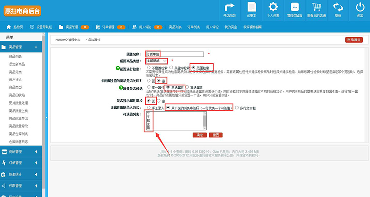The image size is (370, 197).
Task: Click the red 重置 reset button
Action: pyautogui.click(x=216, y=135)
